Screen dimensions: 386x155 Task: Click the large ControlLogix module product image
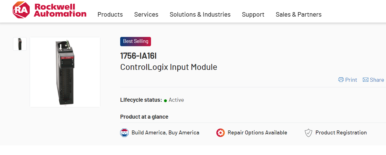(x=65, y=72)
